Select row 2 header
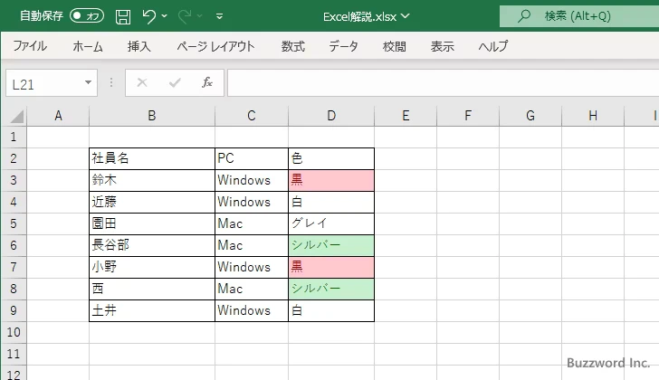Viewport: 659px width, 380px height. (x=14, y=158)
